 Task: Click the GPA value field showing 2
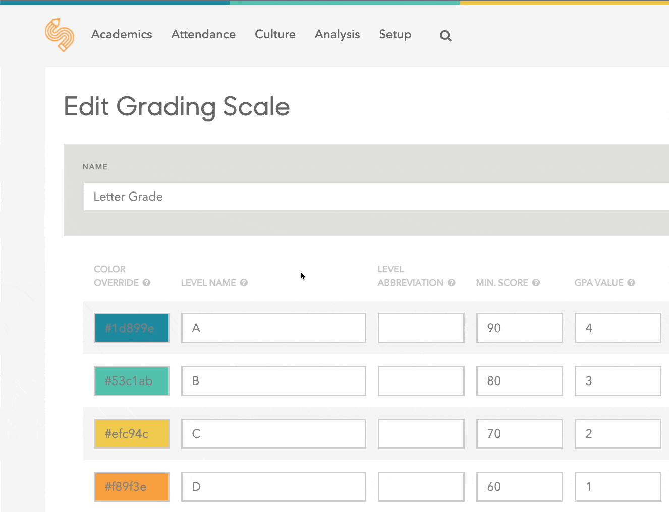coord(618,434)
